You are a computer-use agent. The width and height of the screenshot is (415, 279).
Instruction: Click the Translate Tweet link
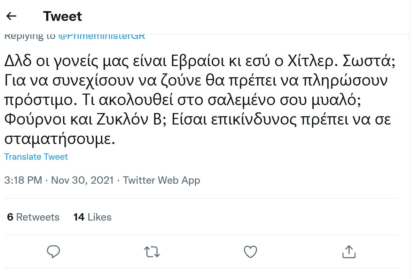click(x=36, y=157)
